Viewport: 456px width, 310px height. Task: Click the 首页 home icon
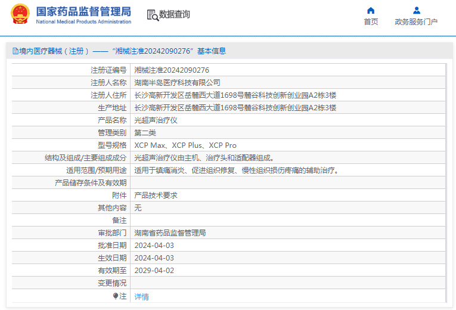[371, 11]
